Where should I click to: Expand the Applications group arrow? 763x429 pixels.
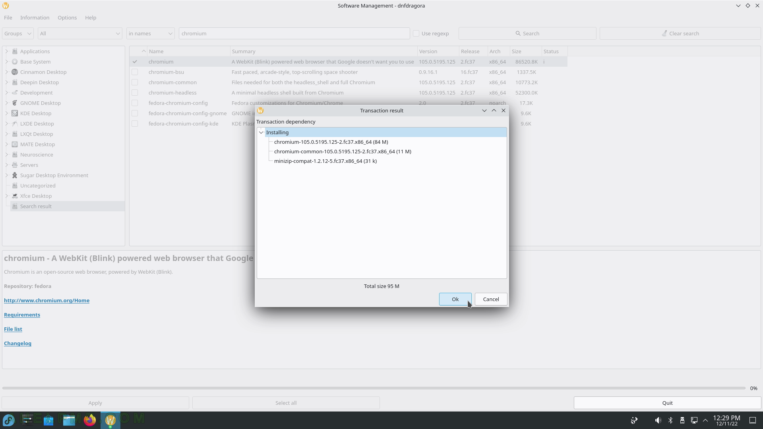(6, 51)
